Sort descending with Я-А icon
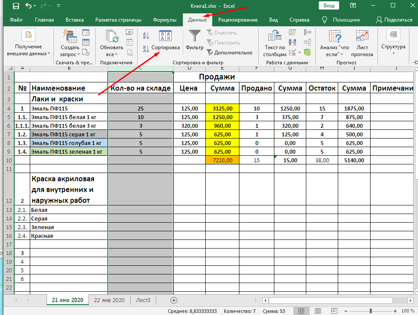This screenshot has height=315, width=418. (146, 49)
